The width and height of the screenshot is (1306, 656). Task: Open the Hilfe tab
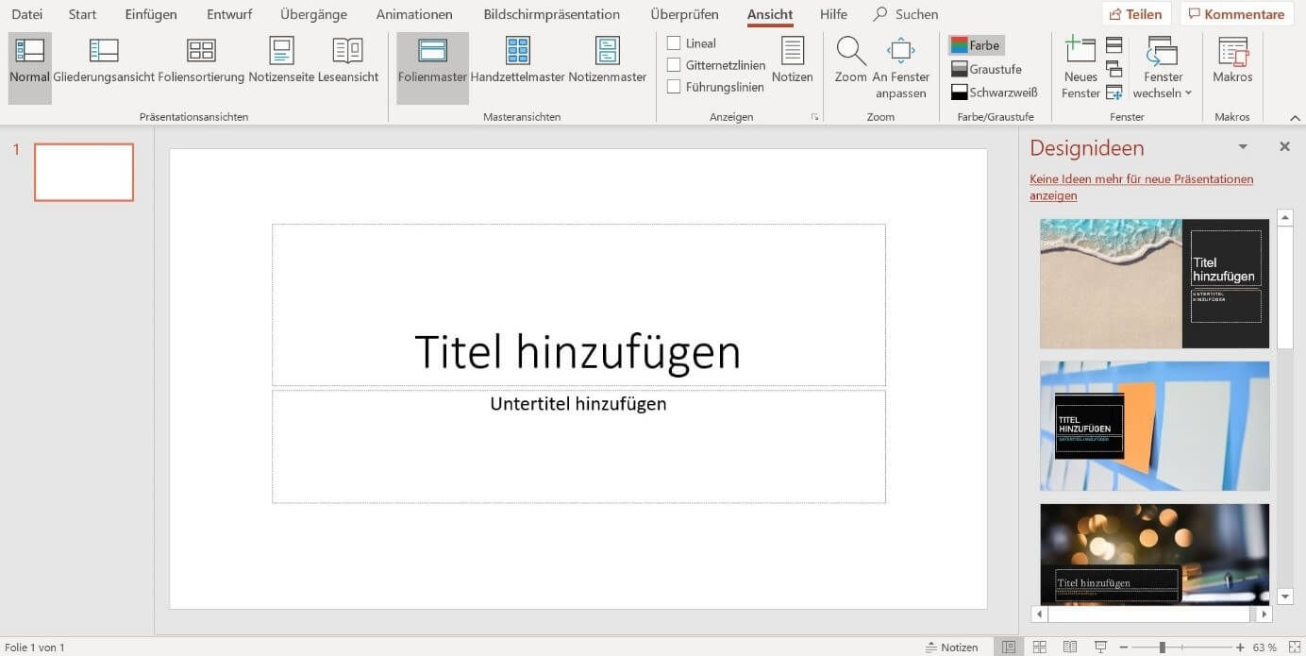(833, 14)
